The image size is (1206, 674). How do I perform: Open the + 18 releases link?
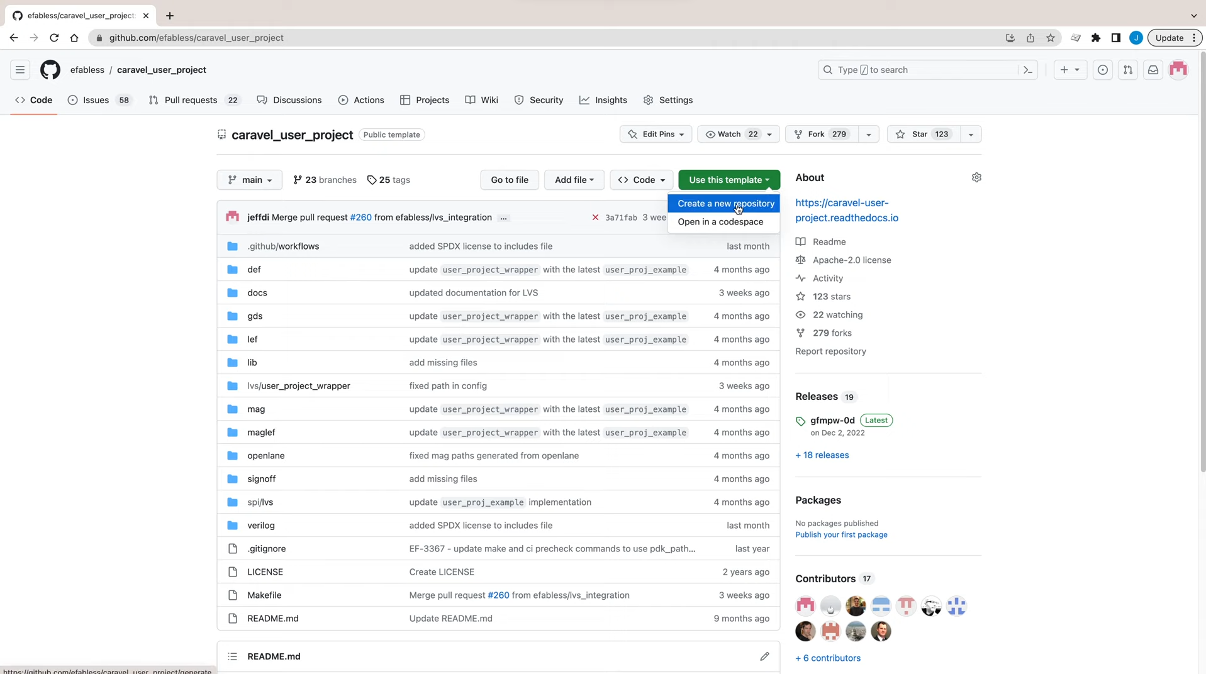(822, 455)
